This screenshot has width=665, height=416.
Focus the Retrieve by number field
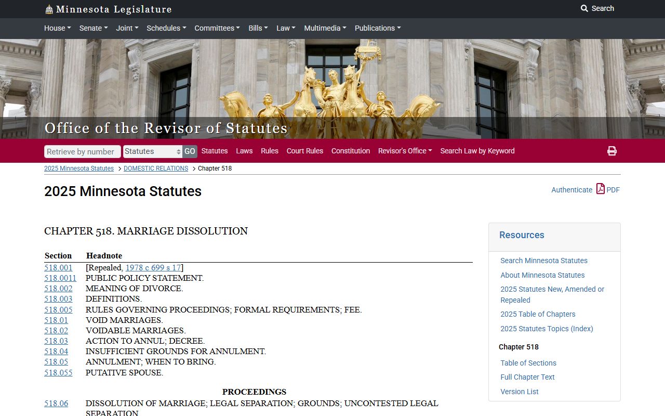[83, 151]
